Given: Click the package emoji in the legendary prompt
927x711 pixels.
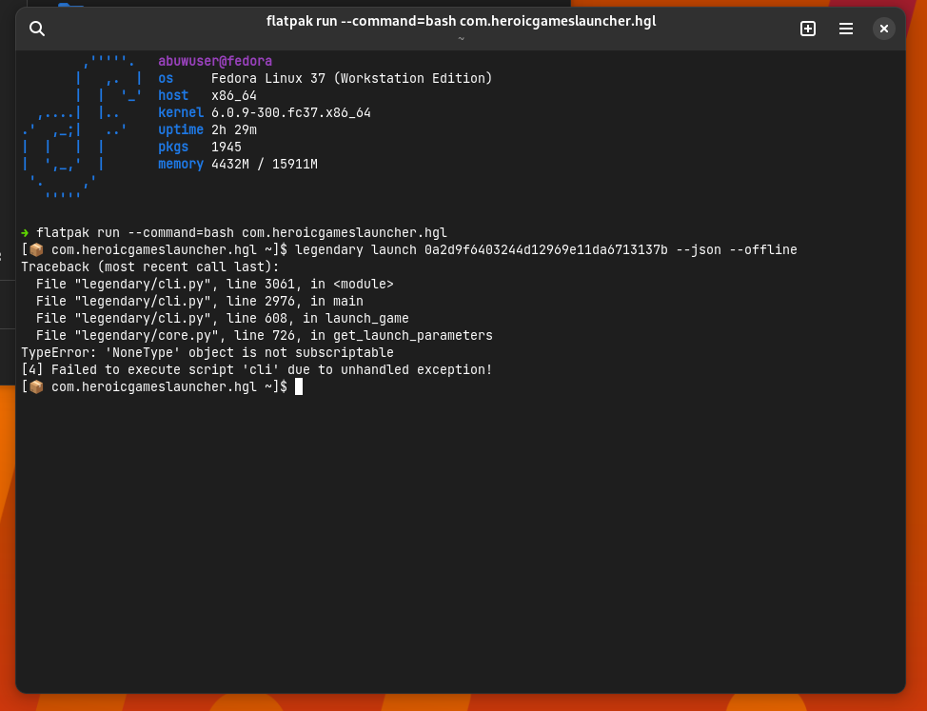Looking at the screenshot, I should (x=37, y=250).
